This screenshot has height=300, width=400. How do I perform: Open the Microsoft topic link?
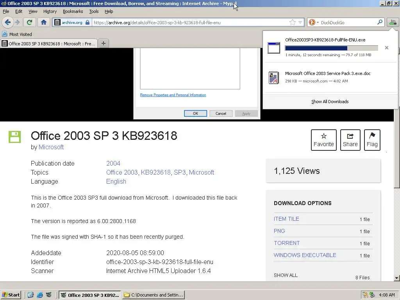tap(201, 172)
